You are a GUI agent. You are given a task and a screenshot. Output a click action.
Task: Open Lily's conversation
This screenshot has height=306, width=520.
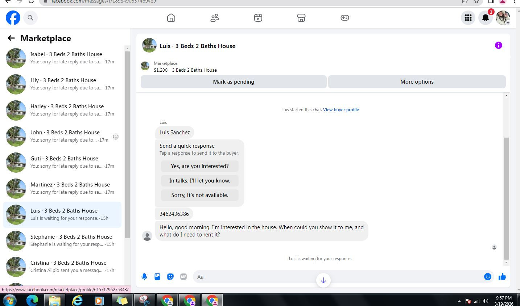pyautogui.click(x=62, y=84)
